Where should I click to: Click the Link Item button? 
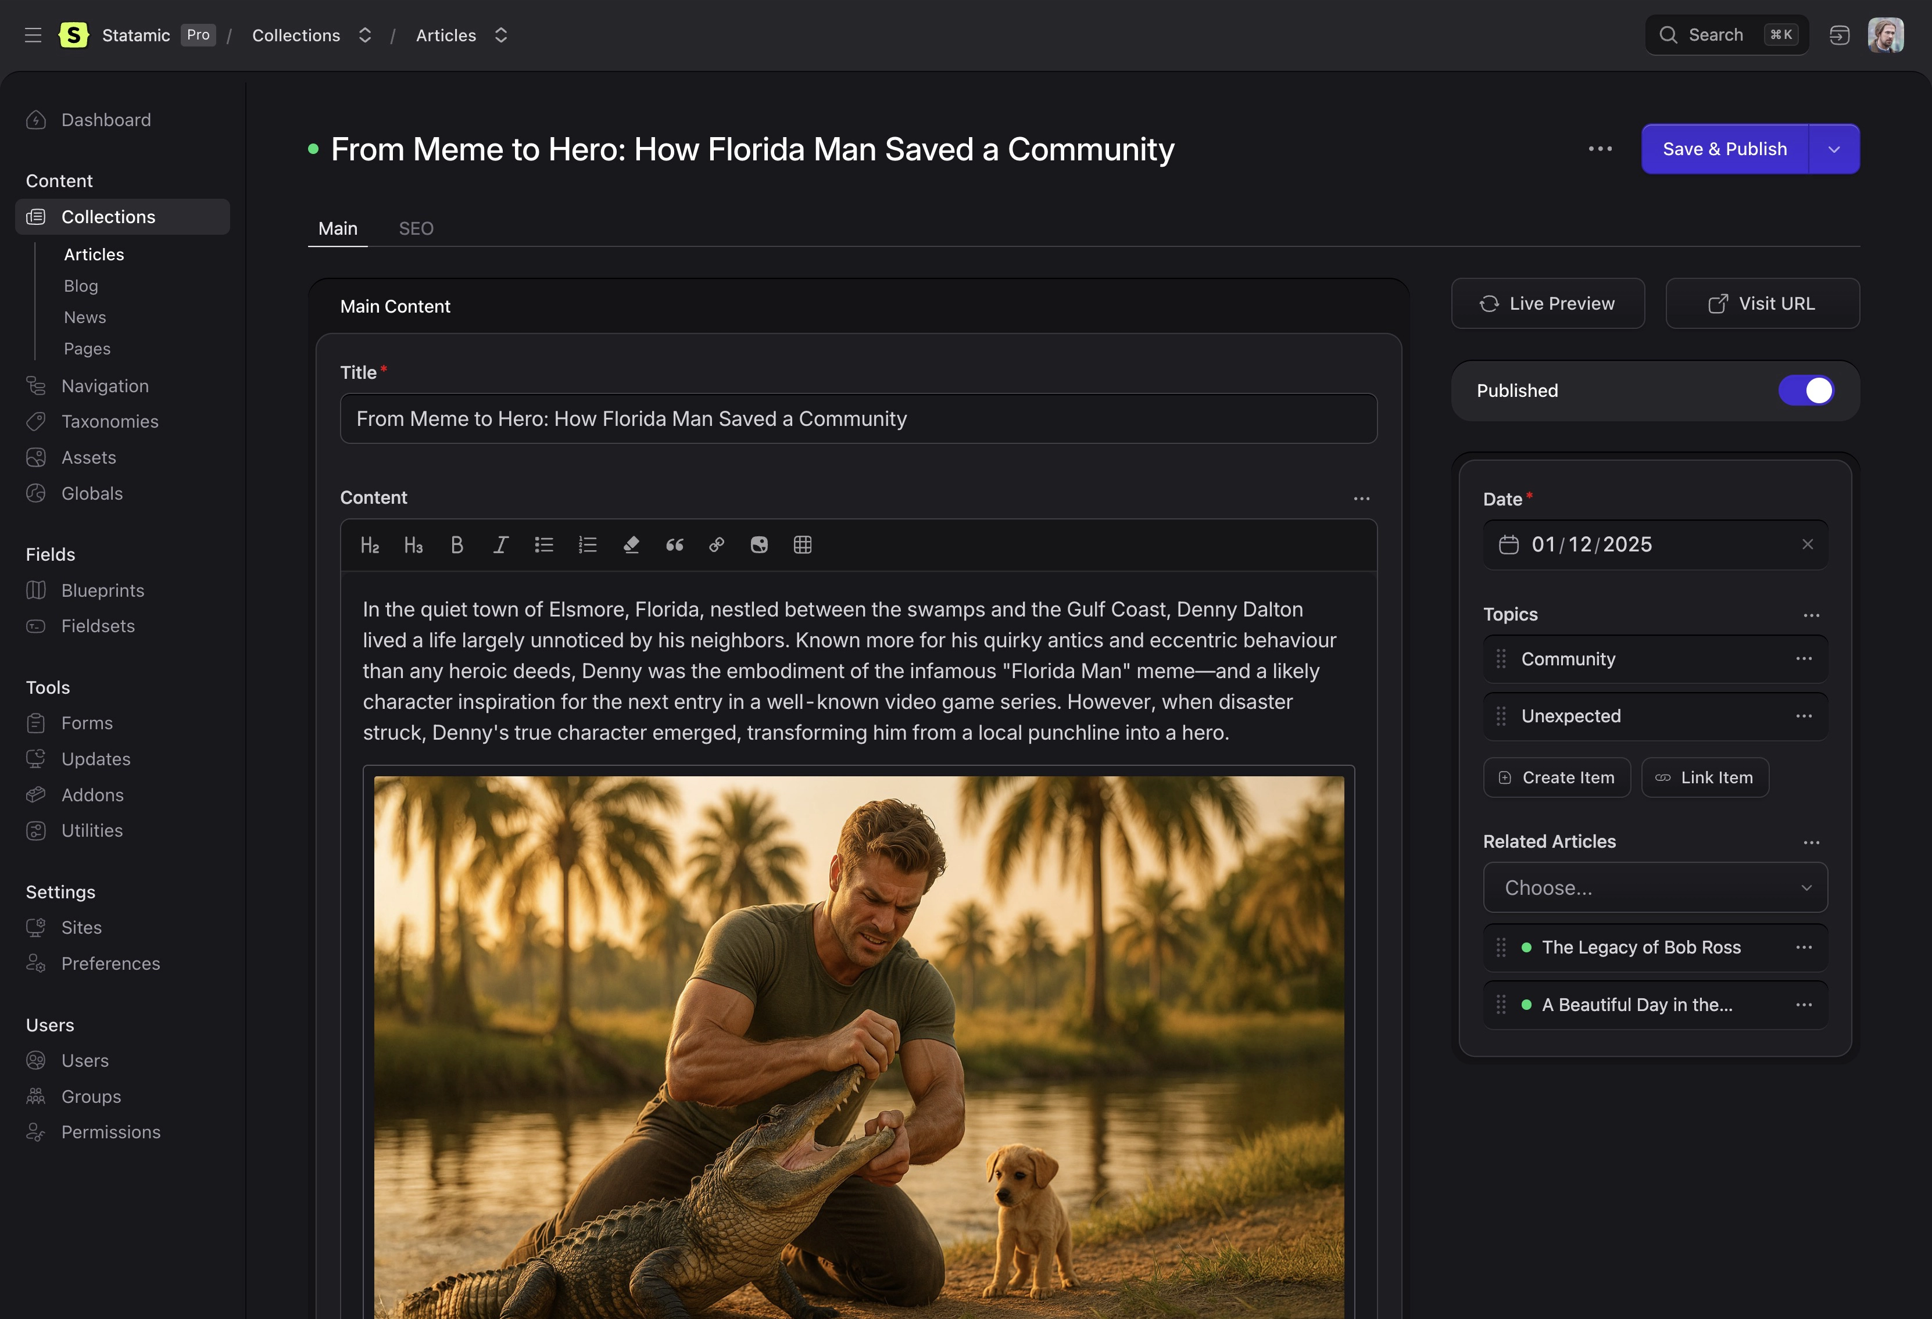point(1704,777)
